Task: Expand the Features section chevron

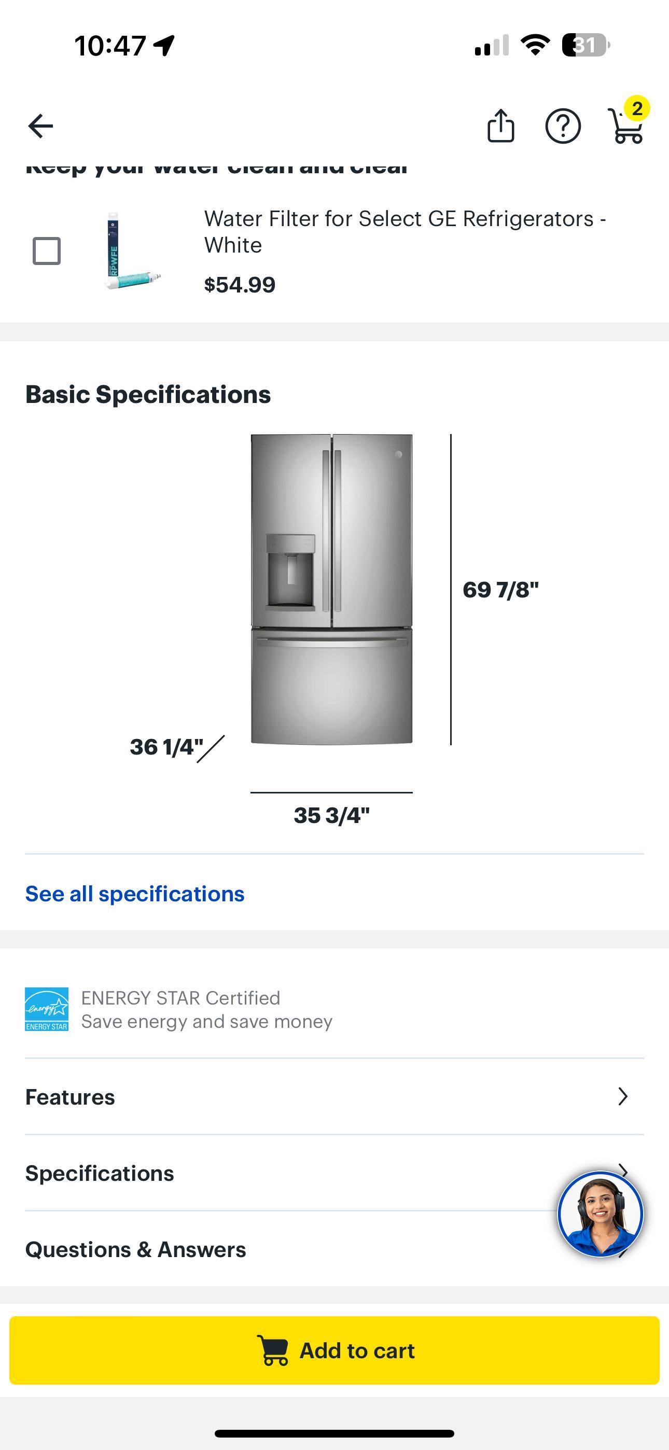Action: click(622, 1096)
